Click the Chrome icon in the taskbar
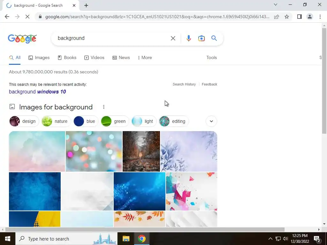Screen dimensions: 327x245 pos(141,239)
